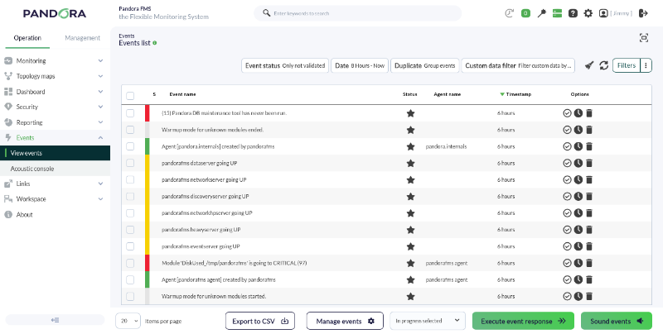The height and width of the screenshot is (334, 663).
Task: Open the Filters button
Action: click(627, 65)
